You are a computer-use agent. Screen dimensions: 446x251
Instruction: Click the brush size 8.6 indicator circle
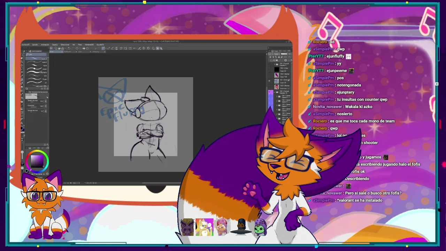click(x=22, y=139)
